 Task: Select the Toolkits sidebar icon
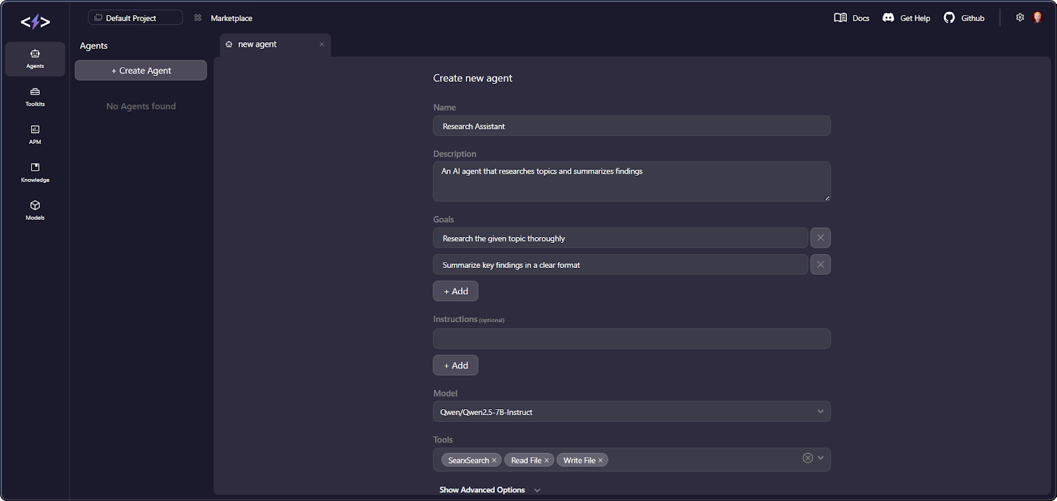pyautogui.click(x=34, y=96)
